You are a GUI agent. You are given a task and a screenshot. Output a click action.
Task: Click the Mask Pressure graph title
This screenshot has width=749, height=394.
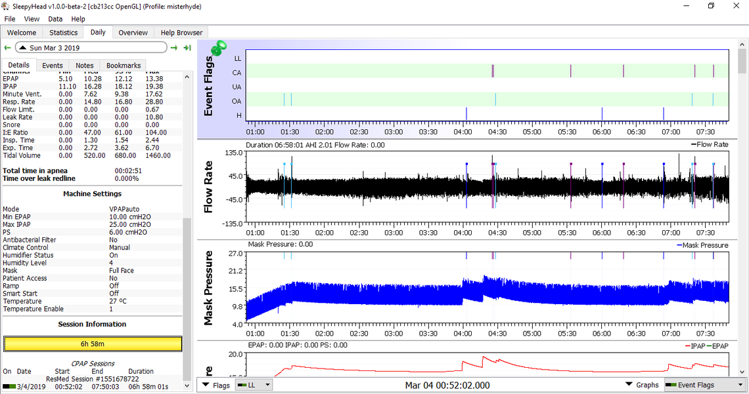tap(208, 288)
